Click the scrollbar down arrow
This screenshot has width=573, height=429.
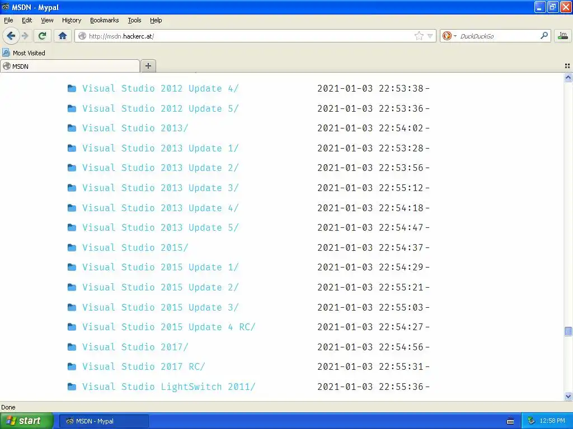point(568,396)
